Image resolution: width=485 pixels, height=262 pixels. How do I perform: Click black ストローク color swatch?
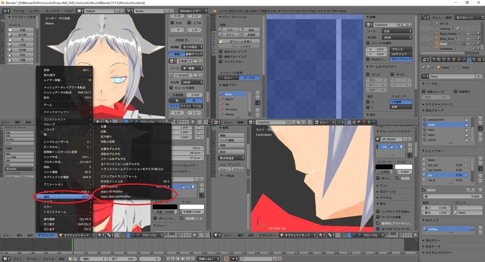click(x=384, y=167)
